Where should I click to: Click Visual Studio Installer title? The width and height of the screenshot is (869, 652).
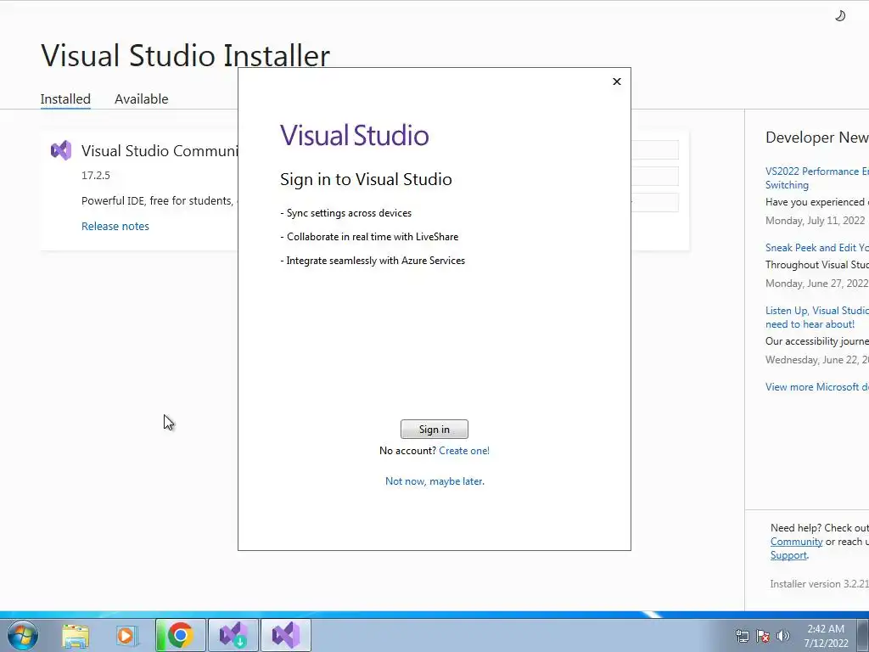185,55
